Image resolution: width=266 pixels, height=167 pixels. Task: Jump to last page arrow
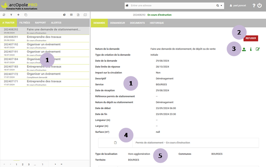click(x=62, y=164)
